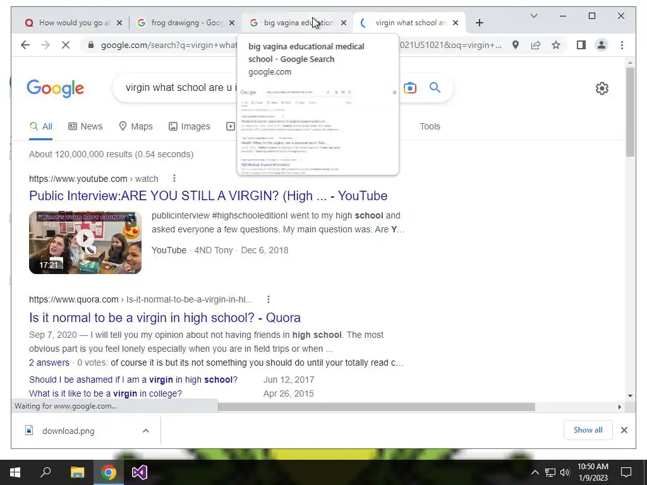The height and width of the screenshot is (485, 647).
Task: Click the scroll right arrow
Action: click(619, 407)
